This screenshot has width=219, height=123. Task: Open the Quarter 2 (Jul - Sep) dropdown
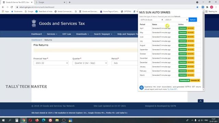pyautogui.click(x=90, y=63)
